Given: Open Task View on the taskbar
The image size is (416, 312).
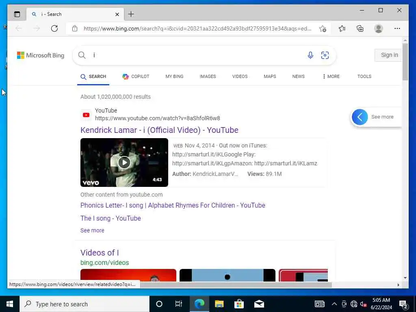Looking at the screenshot, I should (x=179, y=304).
